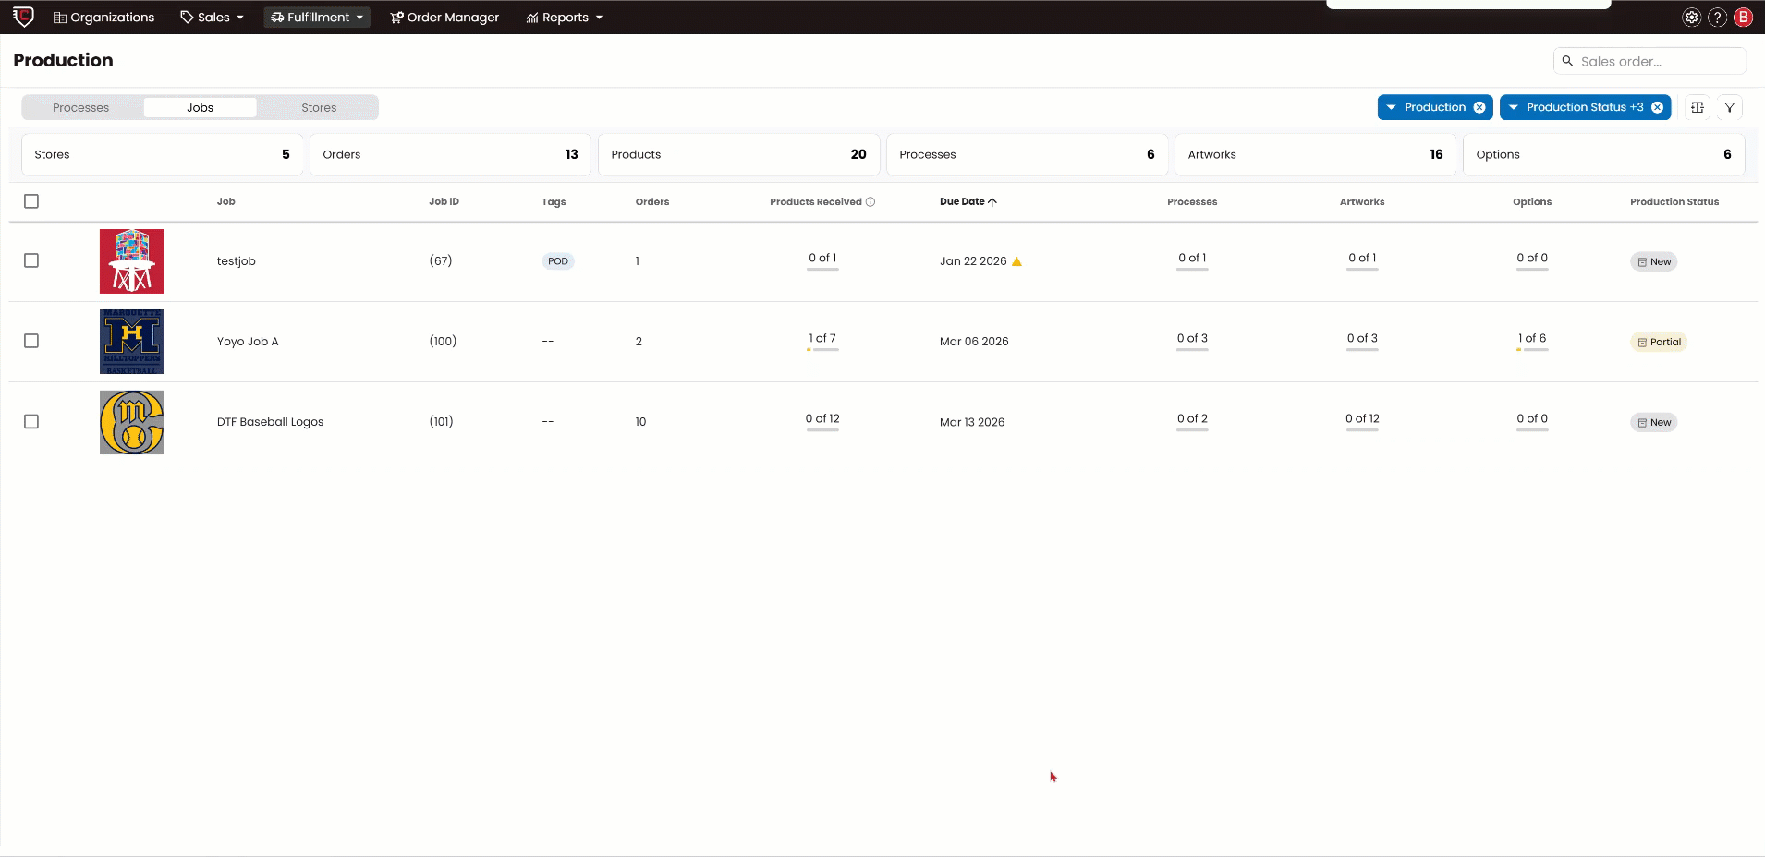1765x857 pixels.
Task: Click the column layout icon
Action: point(1698,107)
